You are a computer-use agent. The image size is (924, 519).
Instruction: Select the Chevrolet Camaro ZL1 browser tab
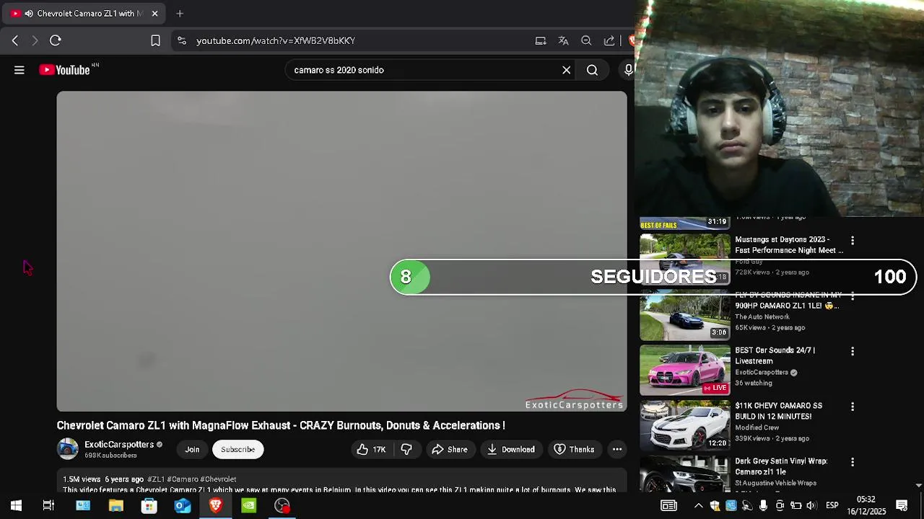pos(84,13)
